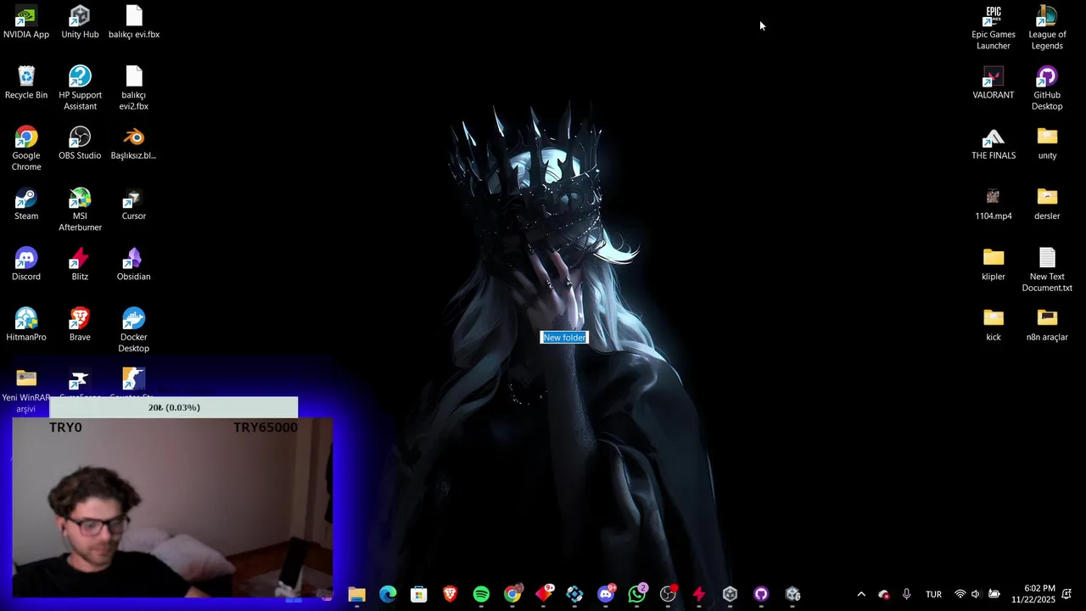
Task: Open VALORANT desktop shortcut
Action: tap(994, 83)
